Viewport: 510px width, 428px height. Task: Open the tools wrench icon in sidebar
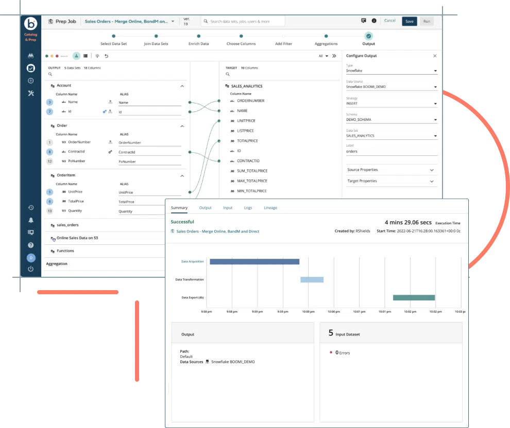coord(31,94)
